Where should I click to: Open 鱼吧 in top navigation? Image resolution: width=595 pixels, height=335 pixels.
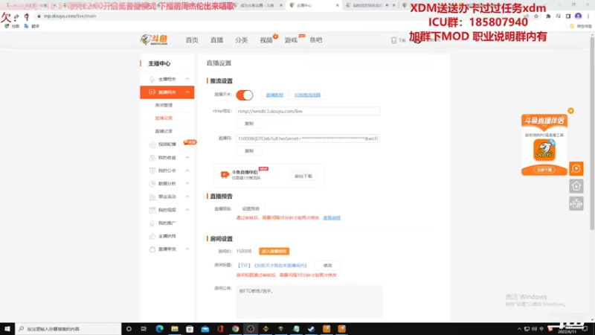(x=315, y=40)
